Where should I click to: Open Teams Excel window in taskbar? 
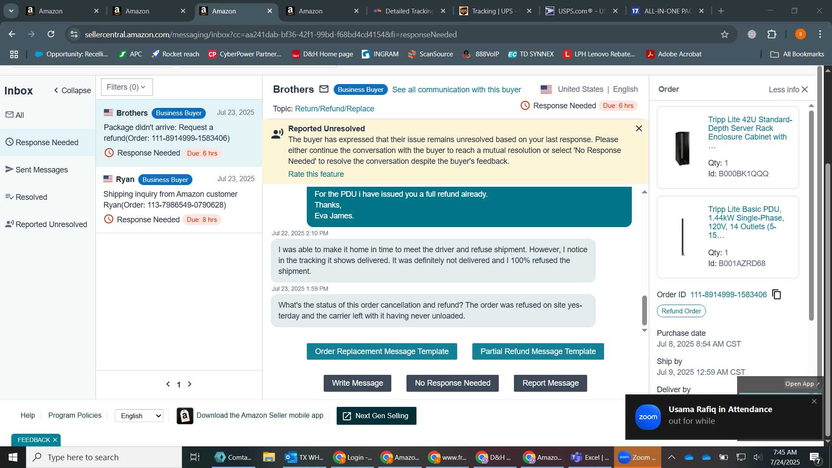tap(590, 457)
